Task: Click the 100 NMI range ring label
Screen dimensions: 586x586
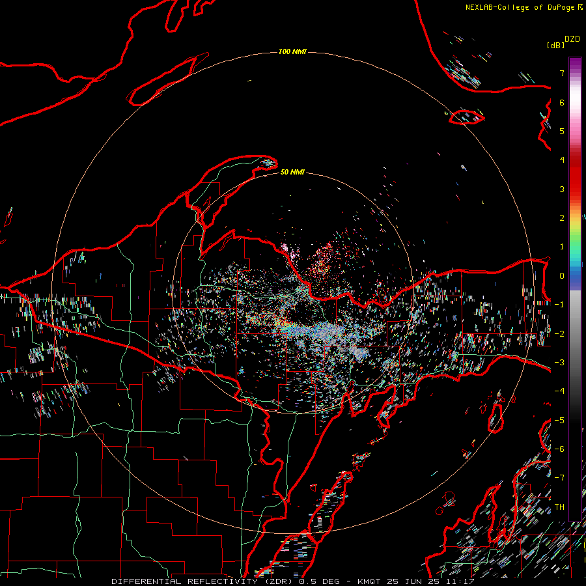Action: point(292,51)
